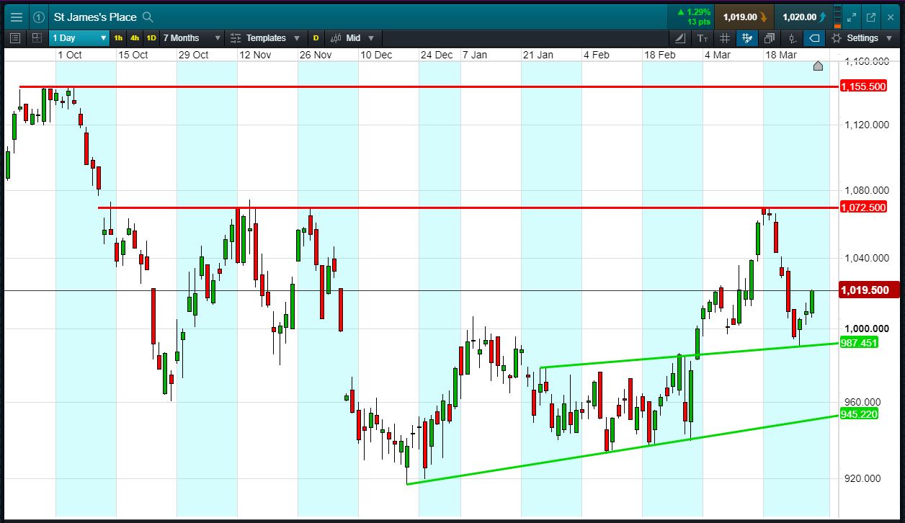Screen dimensions: 905x523
Task: Expand the chart with the fullscreen arrows
Action: point(852,17)
